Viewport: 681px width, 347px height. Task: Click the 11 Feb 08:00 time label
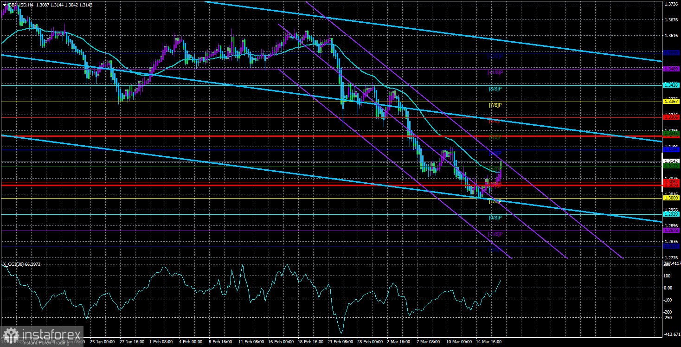coord(251,342)
